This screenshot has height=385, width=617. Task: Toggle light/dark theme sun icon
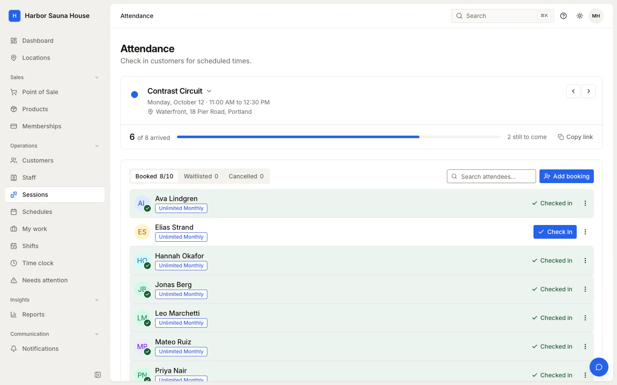(580, 16)
